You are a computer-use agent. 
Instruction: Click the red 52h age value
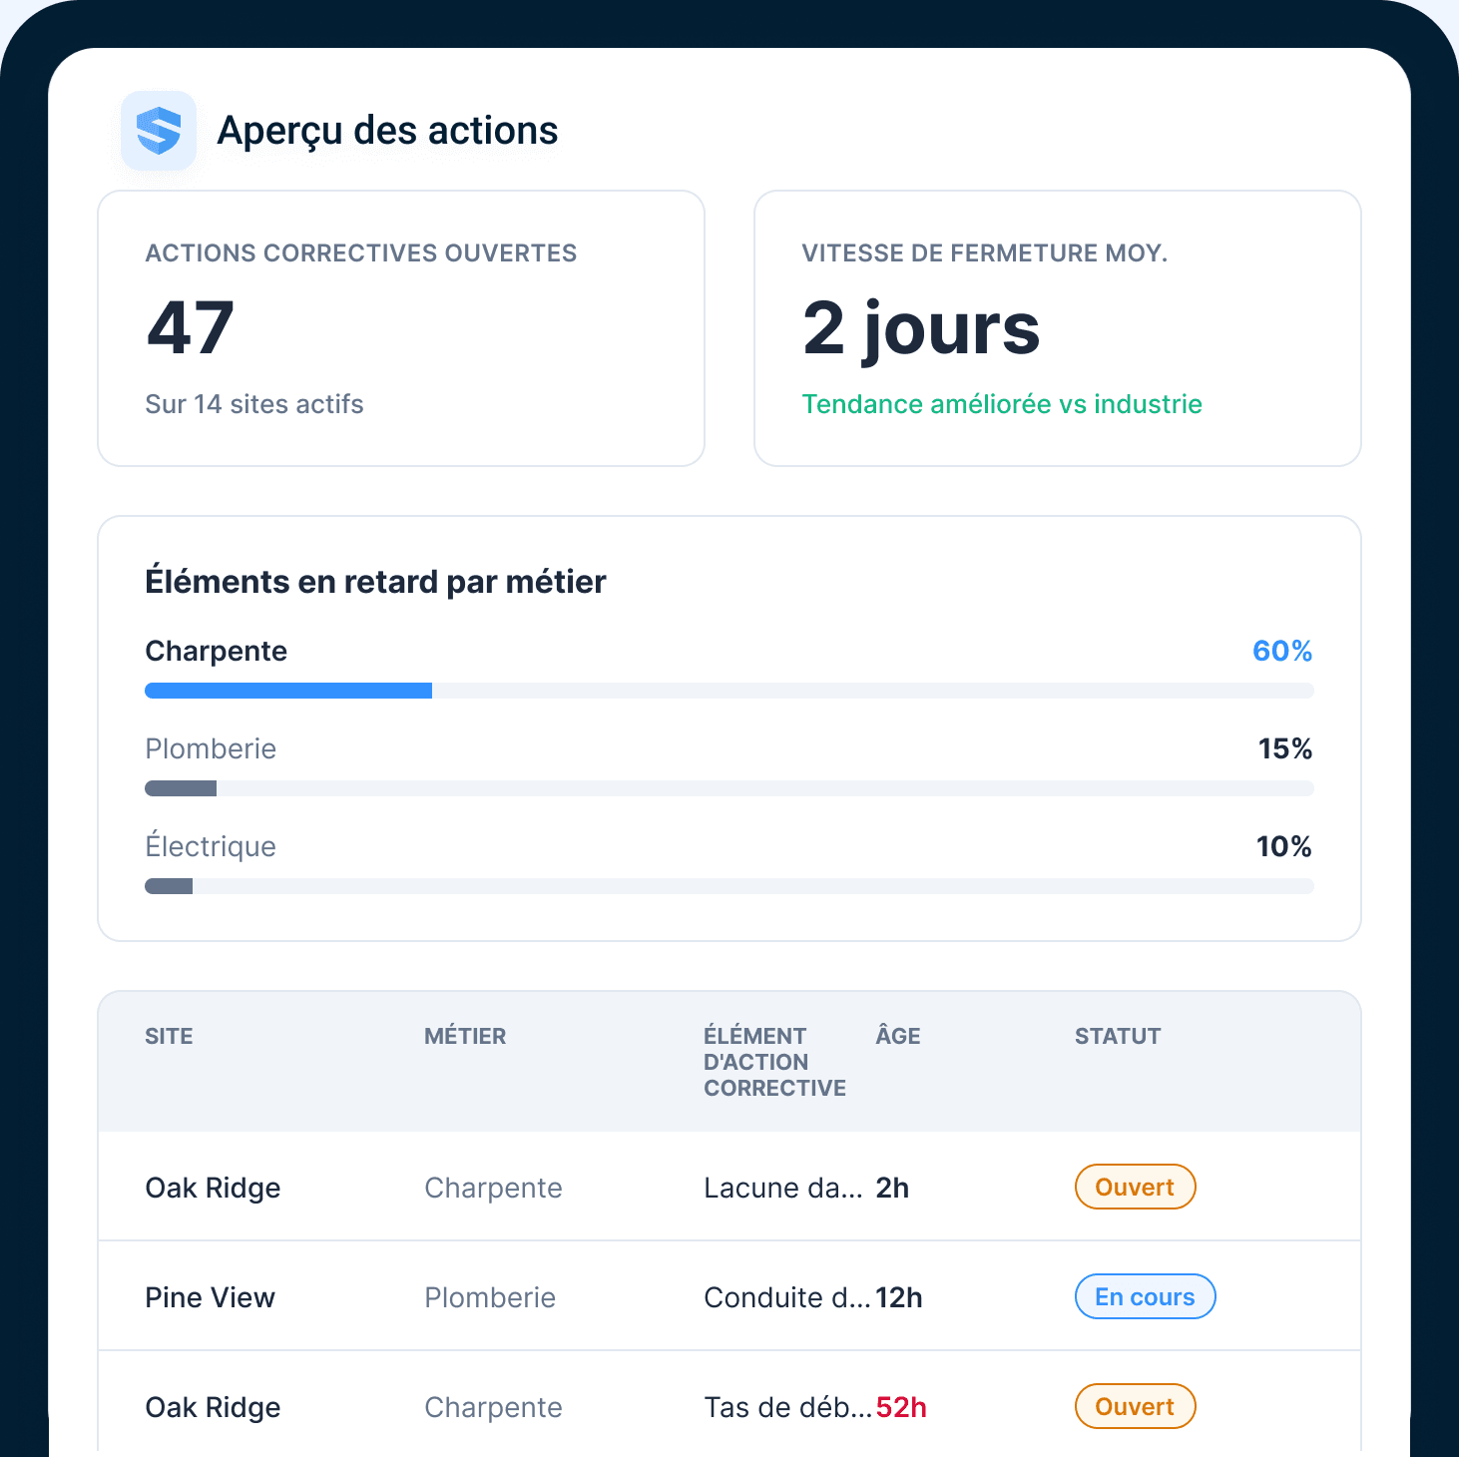coord(901,1407)
